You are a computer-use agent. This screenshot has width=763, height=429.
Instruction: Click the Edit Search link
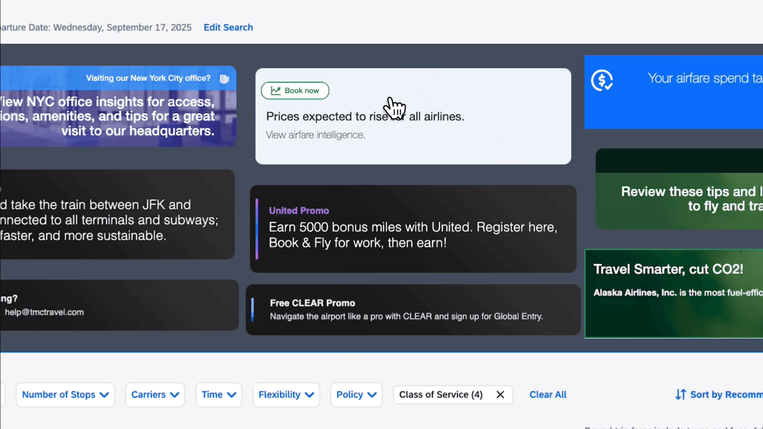tap(228, 27)
